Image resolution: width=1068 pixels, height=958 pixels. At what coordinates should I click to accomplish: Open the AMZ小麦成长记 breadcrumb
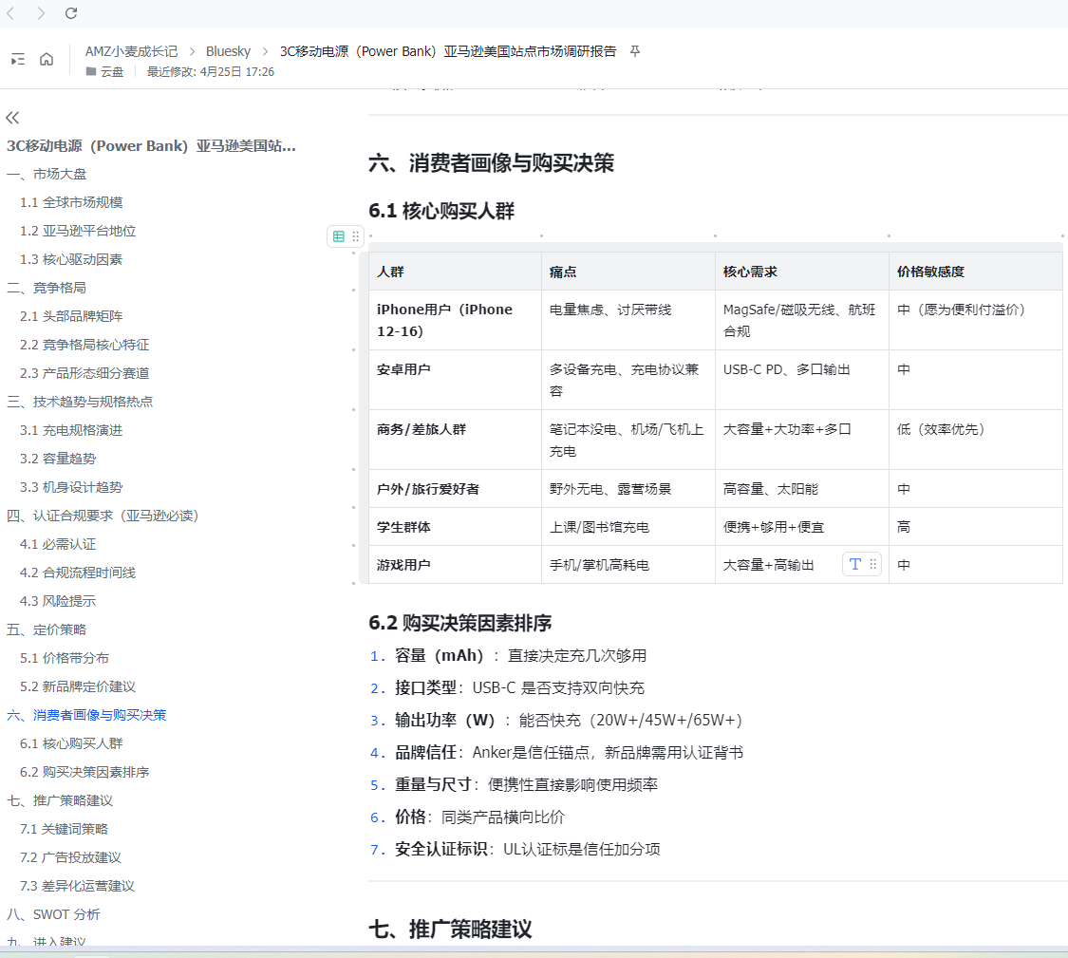(x=131, y=51)
